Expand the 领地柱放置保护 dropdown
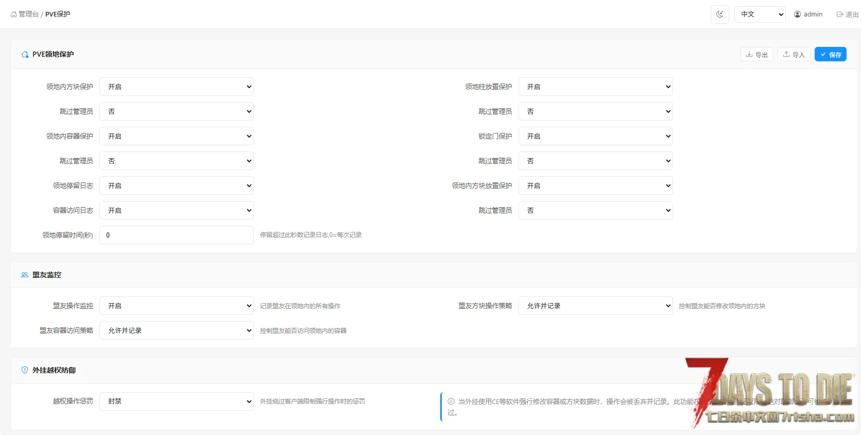 (x=595, y=87)
